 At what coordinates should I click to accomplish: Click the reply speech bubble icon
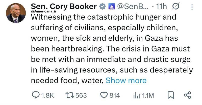(36, 95)
